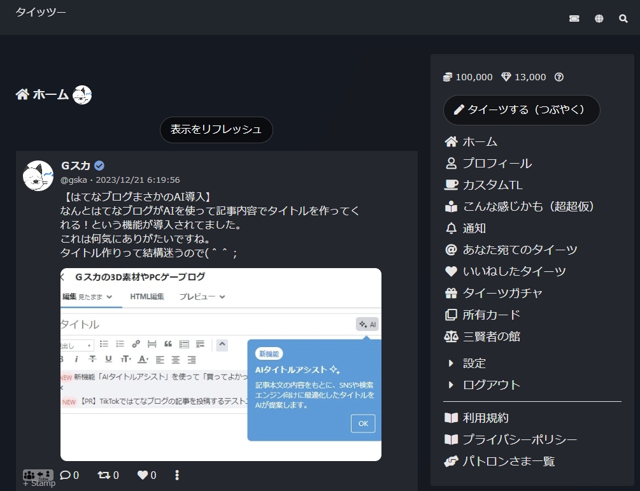Open the post's three-dot more menu
640x491 pixels.
[x=177, y=474]
